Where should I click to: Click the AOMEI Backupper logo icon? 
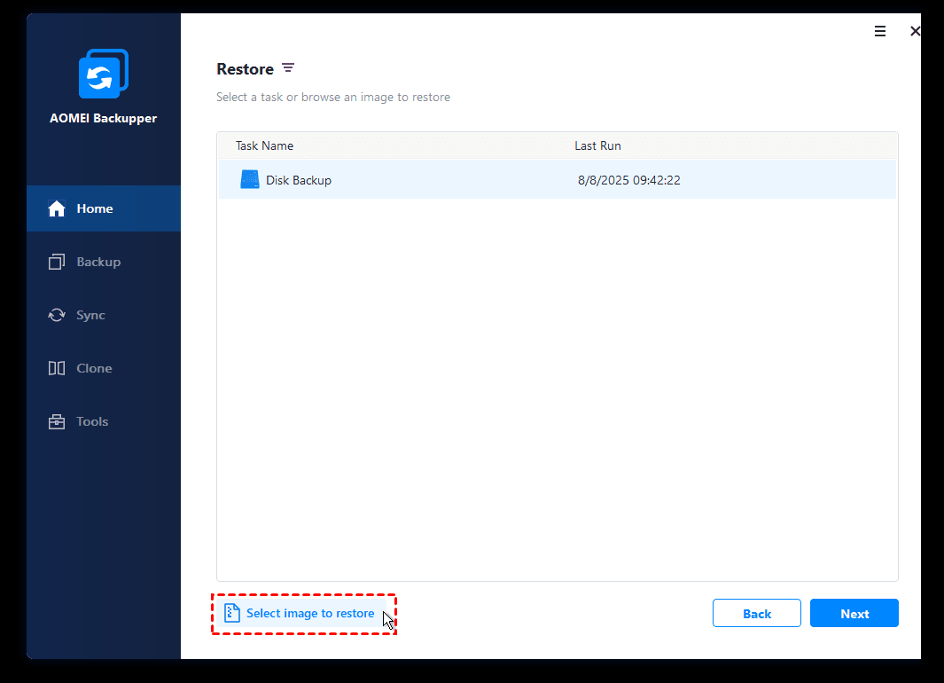tap(104, 75)
